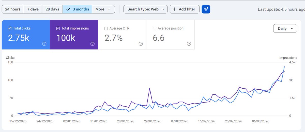The image size is (305, 132).
Task: Click the 07/02/2026 axis date label
Action: point(179,121)
